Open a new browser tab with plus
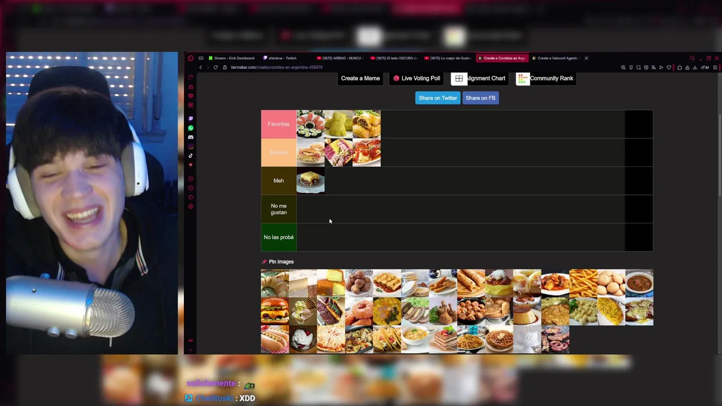 [586, 58]
